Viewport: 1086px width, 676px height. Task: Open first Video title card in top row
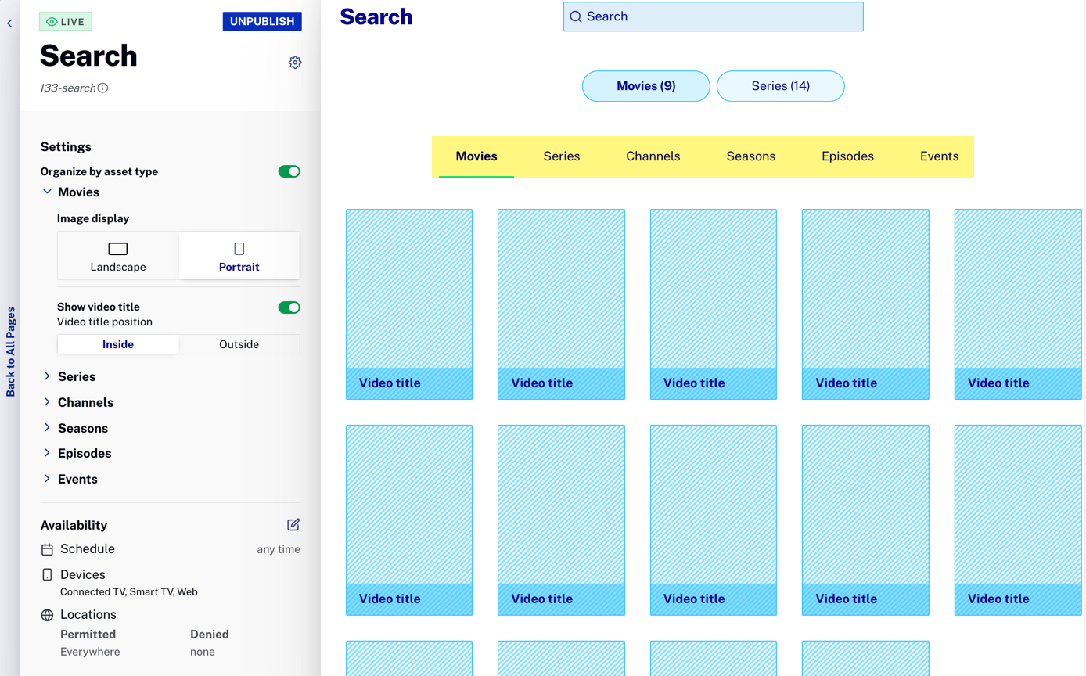pyautogui.click(x=409, y=304)
